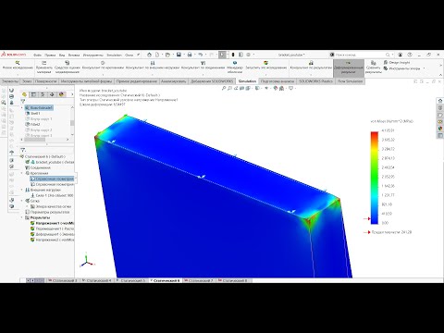Image resolution: width=444 pixels, height=333 pixels.
Task: Select the Соединения tree item
Action: click(38, 167)
